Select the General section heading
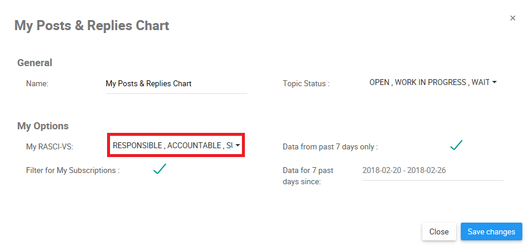This screenshot has height=248, width=530. 35,63
